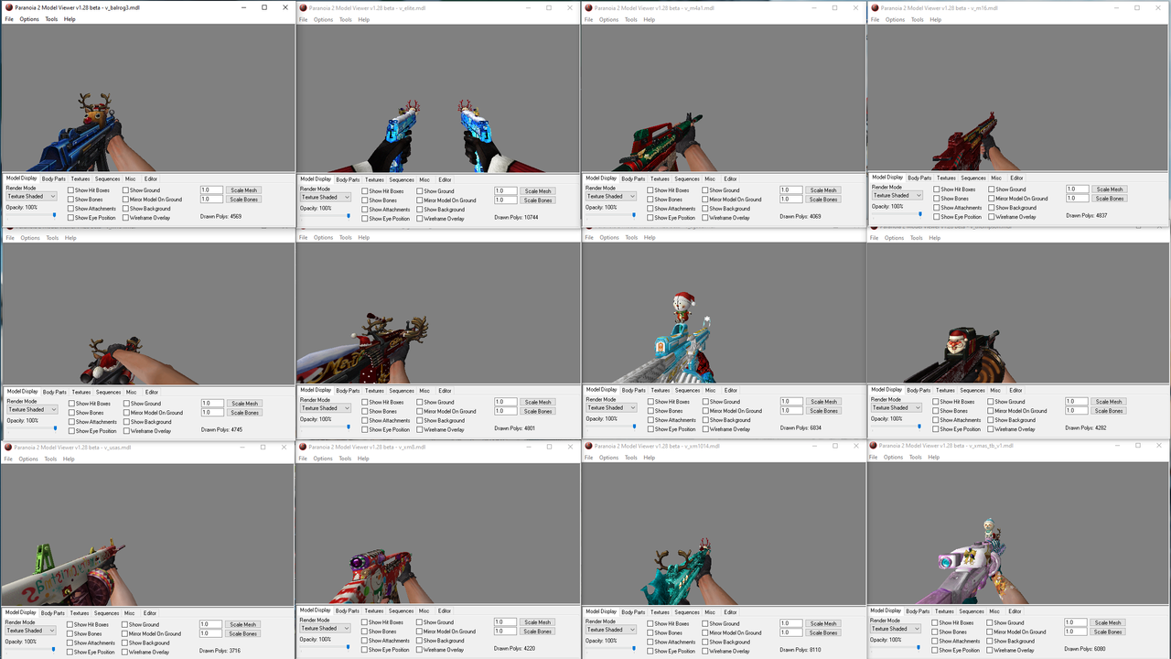Toggle Show Hit Boxes in the 4745-polys window

[71, 404]
